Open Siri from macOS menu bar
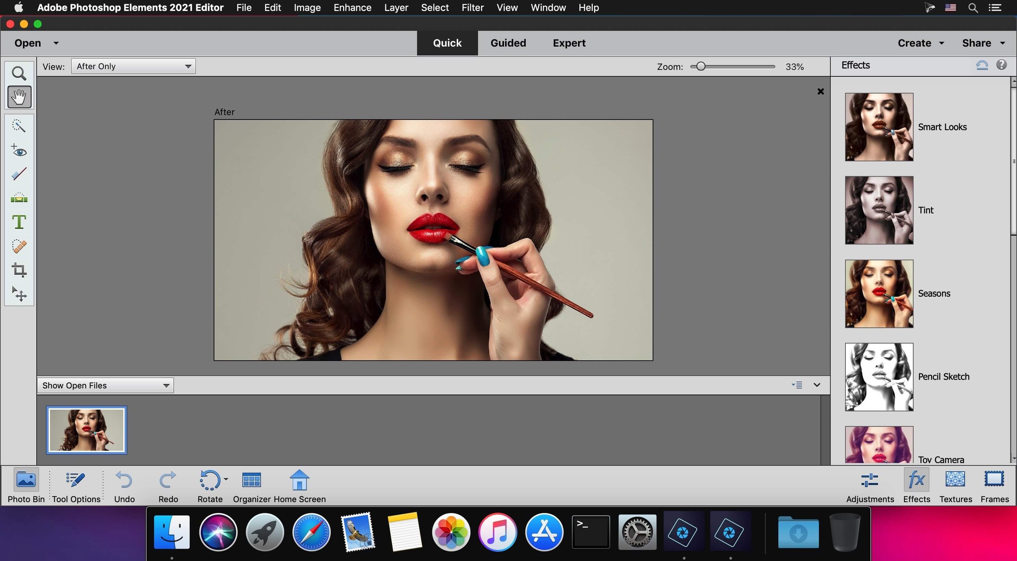1017x561 pixels. (x=929, y=8)
